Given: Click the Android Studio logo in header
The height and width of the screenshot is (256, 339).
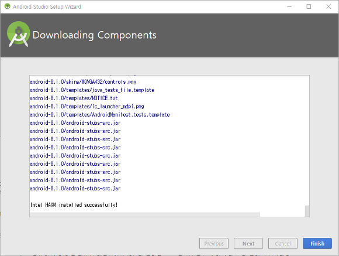Looking at the screenshot, I should [x=18, y=34].
